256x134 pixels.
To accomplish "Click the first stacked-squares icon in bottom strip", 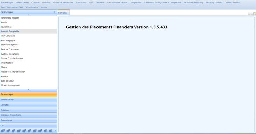I will 3,131.
